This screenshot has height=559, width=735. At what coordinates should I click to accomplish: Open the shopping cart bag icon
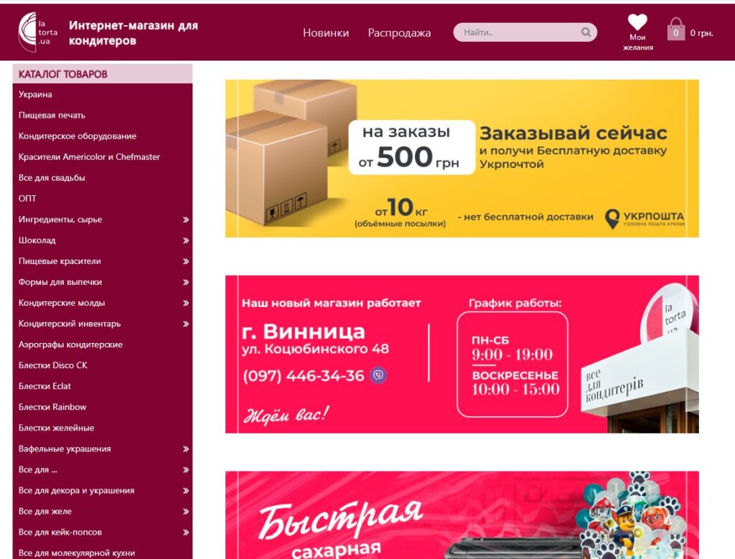[x=676, y=29]
